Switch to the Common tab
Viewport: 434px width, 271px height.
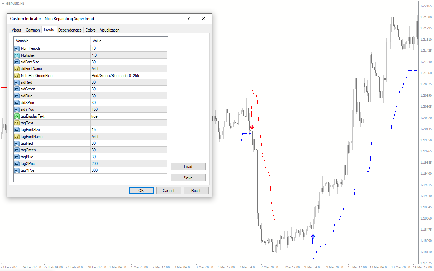(x=33, y=30)
